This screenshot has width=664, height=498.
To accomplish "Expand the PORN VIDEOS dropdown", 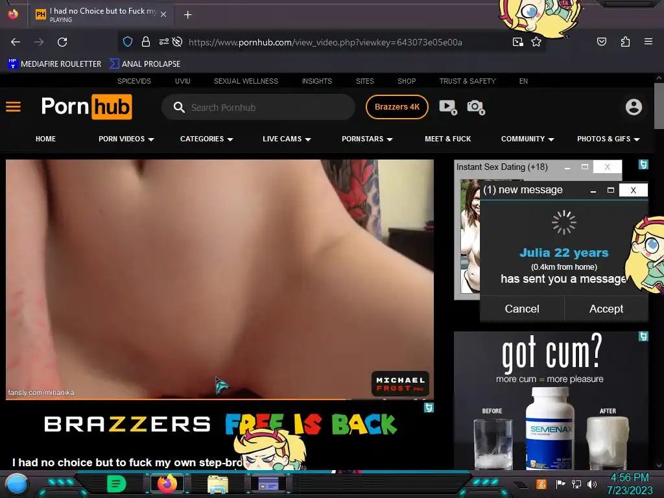I will pos(126,139).
